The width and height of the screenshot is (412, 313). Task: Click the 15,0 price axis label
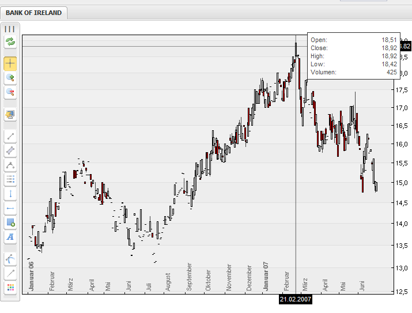[x=402, y=183]
